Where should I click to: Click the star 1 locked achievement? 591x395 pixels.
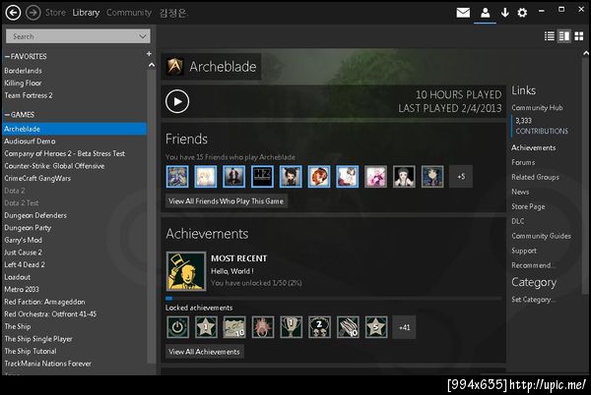206,327
